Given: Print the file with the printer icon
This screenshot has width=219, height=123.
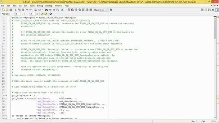Looking at the screenshot, I should tap(36, 10).
